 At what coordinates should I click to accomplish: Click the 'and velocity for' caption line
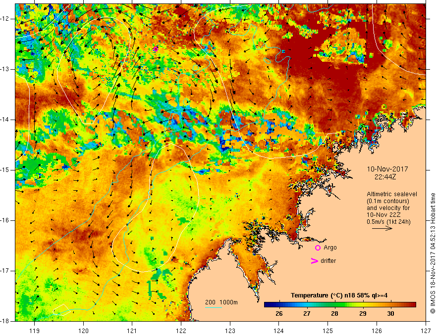pyautogui.click(x=388, y=208)
